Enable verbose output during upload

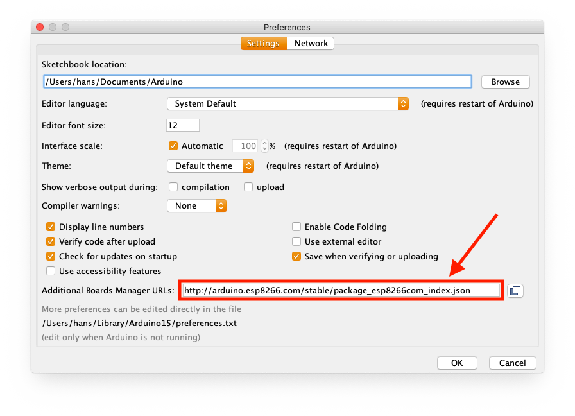pyautogui.click(x=248, y=187)
